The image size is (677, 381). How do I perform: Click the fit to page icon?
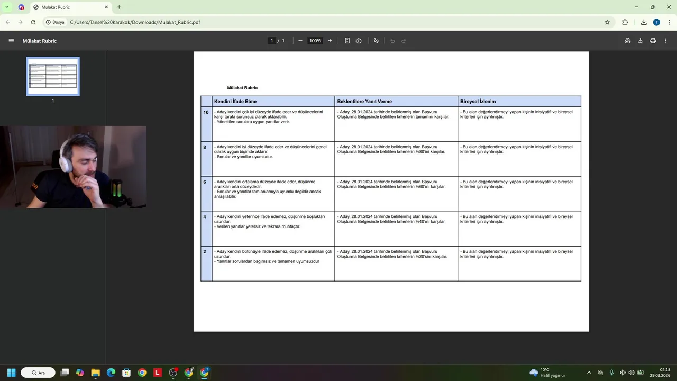347,41
